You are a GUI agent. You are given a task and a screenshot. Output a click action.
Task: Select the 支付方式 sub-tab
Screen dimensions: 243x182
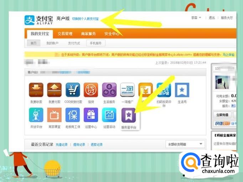74,43
